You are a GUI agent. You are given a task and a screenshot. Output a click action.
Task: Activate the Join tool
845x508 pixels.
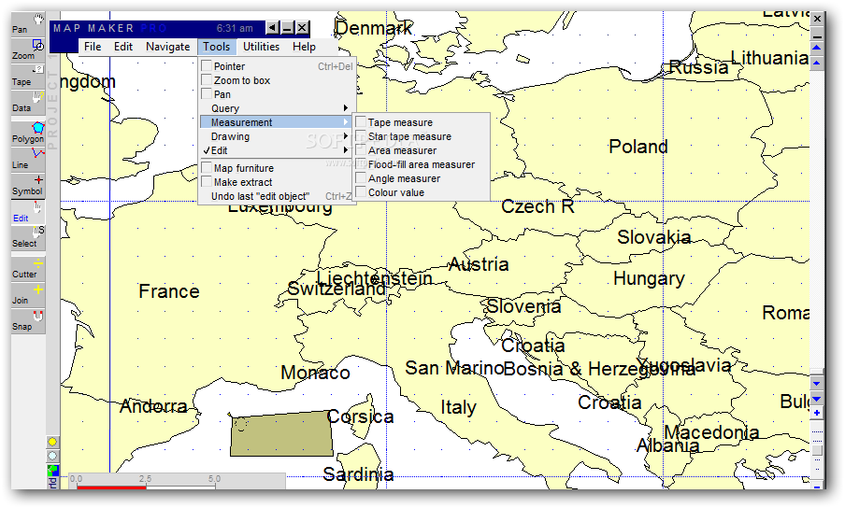click(28, 295)
